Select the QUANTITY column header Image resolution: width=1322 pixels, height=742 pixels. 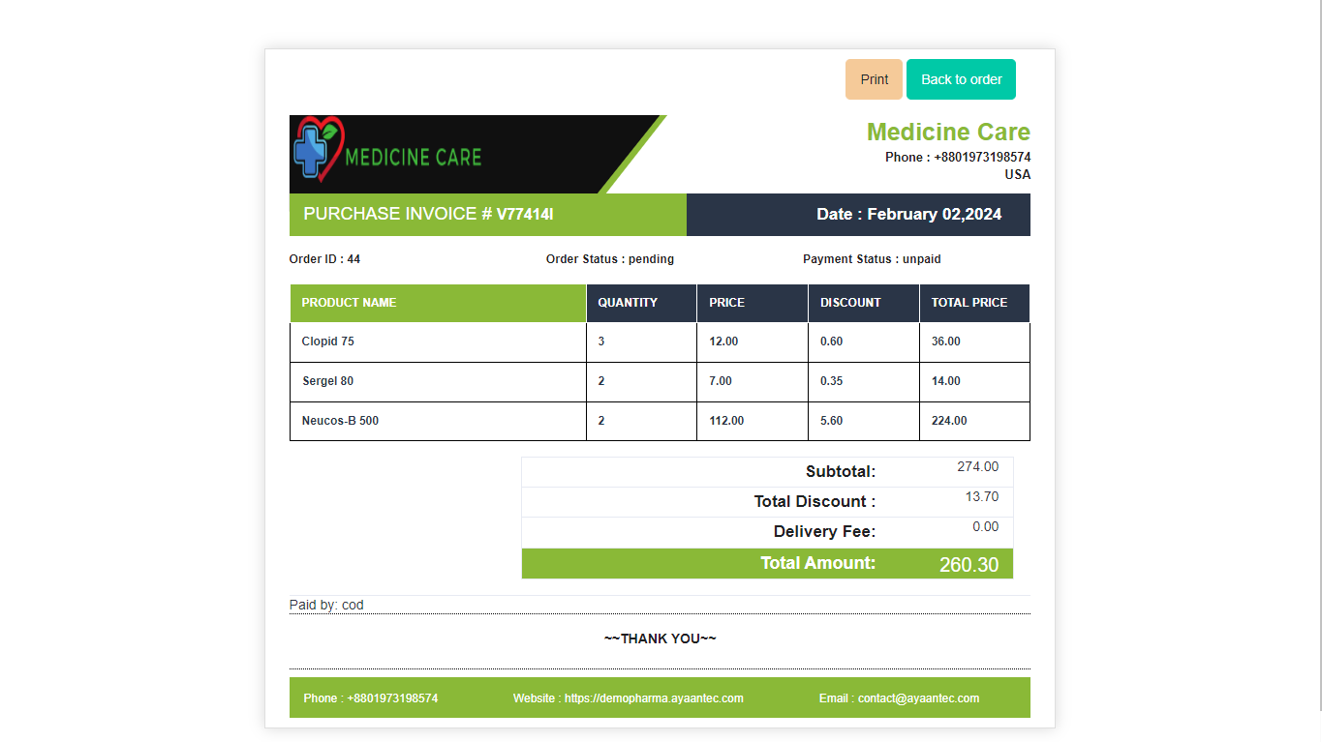tap(628, 303)
